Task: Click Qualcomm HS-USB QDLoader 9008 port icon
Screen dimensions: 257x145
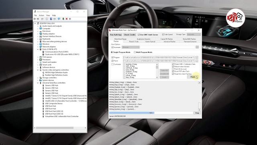Action: click(x=43, y=54)
